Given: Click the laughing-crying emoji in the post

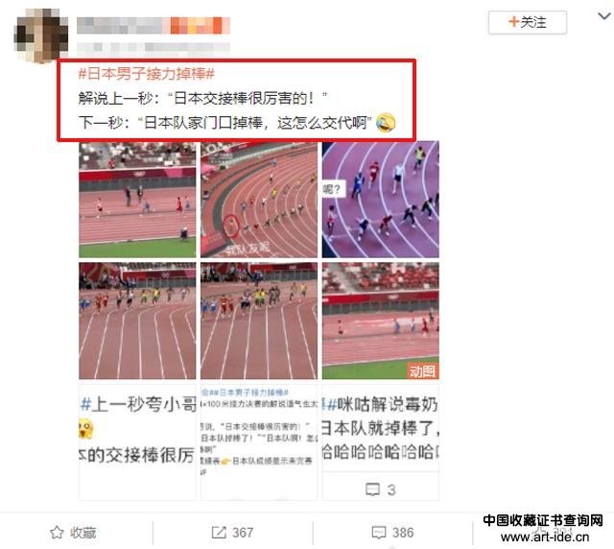Looking at the screenshot, I should coord(386,123).
